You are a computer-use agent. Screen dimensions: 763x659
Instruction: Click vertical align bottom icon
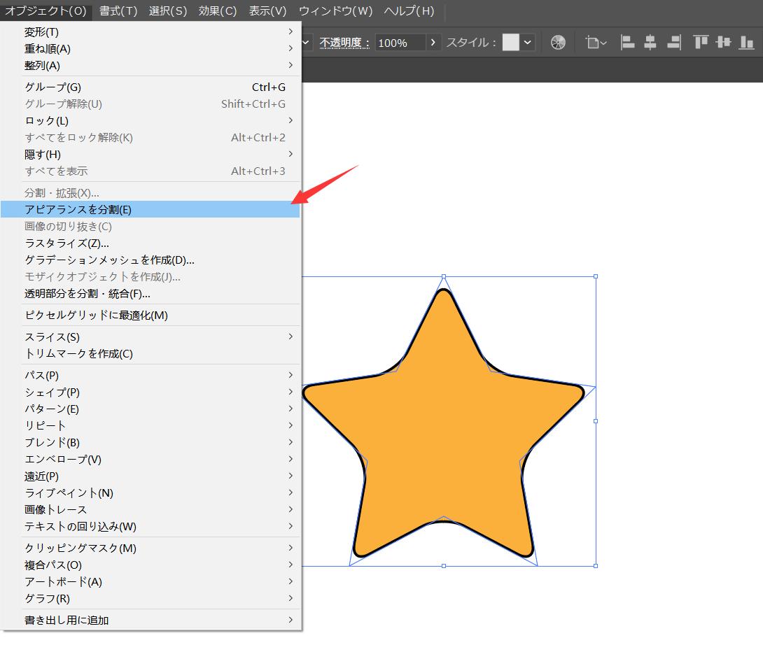coord(746,43)
